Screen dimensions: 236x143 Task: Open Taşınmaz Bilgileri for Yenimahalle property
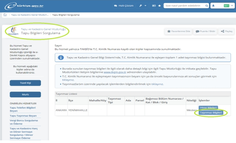coord(211,113)
